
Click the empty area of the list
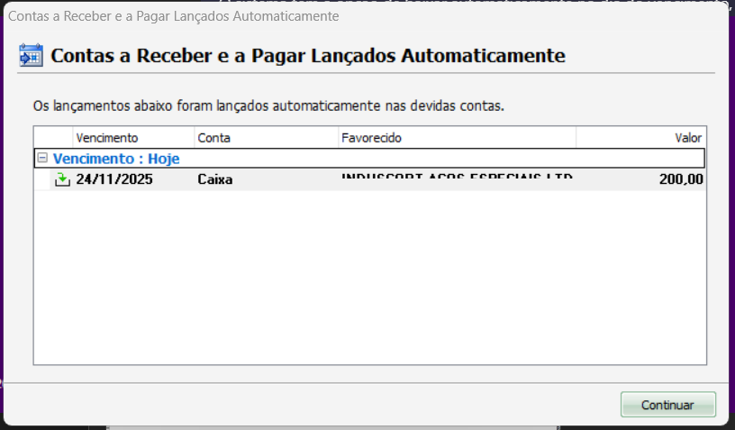(x=369, y=279)
